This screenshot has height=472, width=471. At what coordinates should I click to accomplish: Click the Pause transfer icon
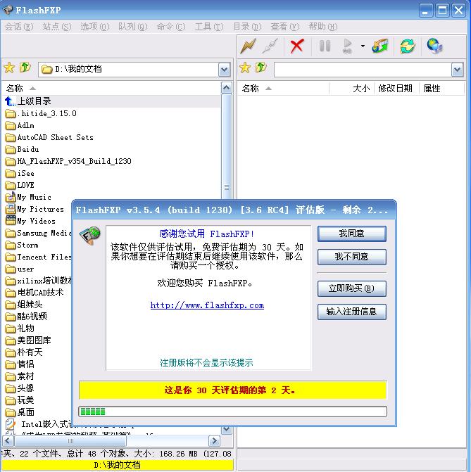pos(325,46)
